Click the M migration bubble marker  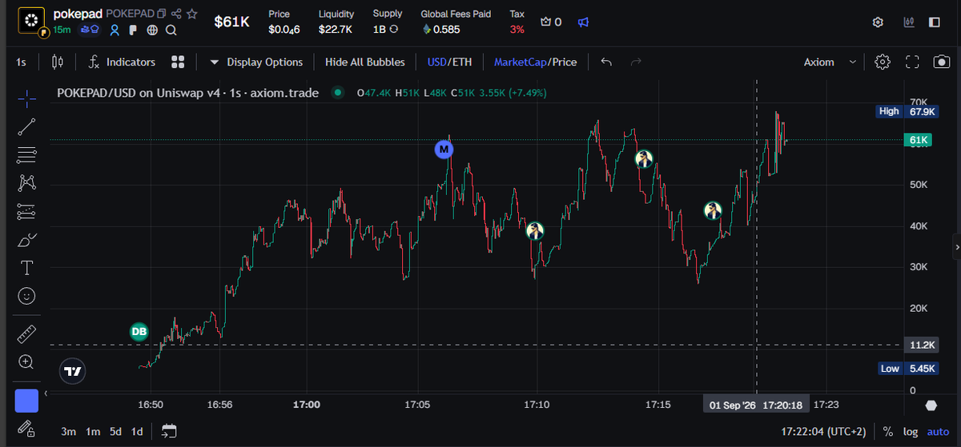click(x=444, y=150)
